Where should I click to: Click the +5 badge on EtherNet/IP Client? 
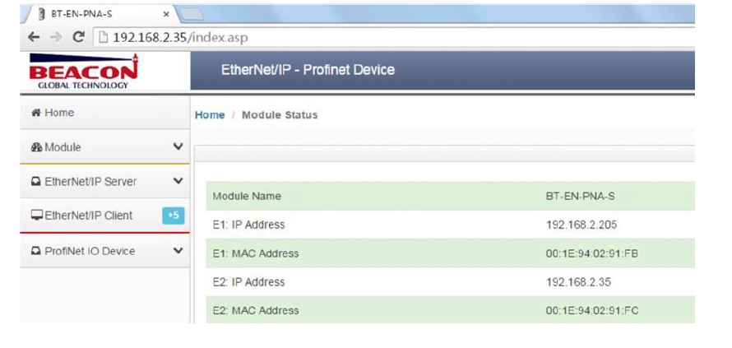click(x=174, y=216)
